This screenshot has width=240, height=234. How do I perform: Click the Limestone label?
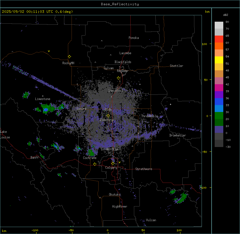coord(43,99)
